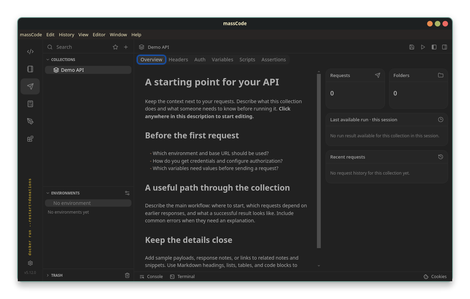Switch to the Auth tab
This screenshot has width=470, height=299.
click(200, 60)
